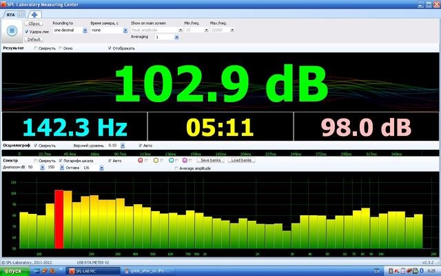Click the EN language indicator
The height and width of the screenshot is (276, 441).
click(377, 271)
